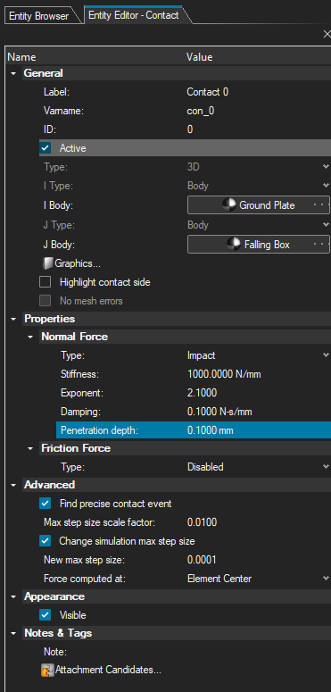
Task: Edit Max step size scale factor 0.0100
Action: 202,523
